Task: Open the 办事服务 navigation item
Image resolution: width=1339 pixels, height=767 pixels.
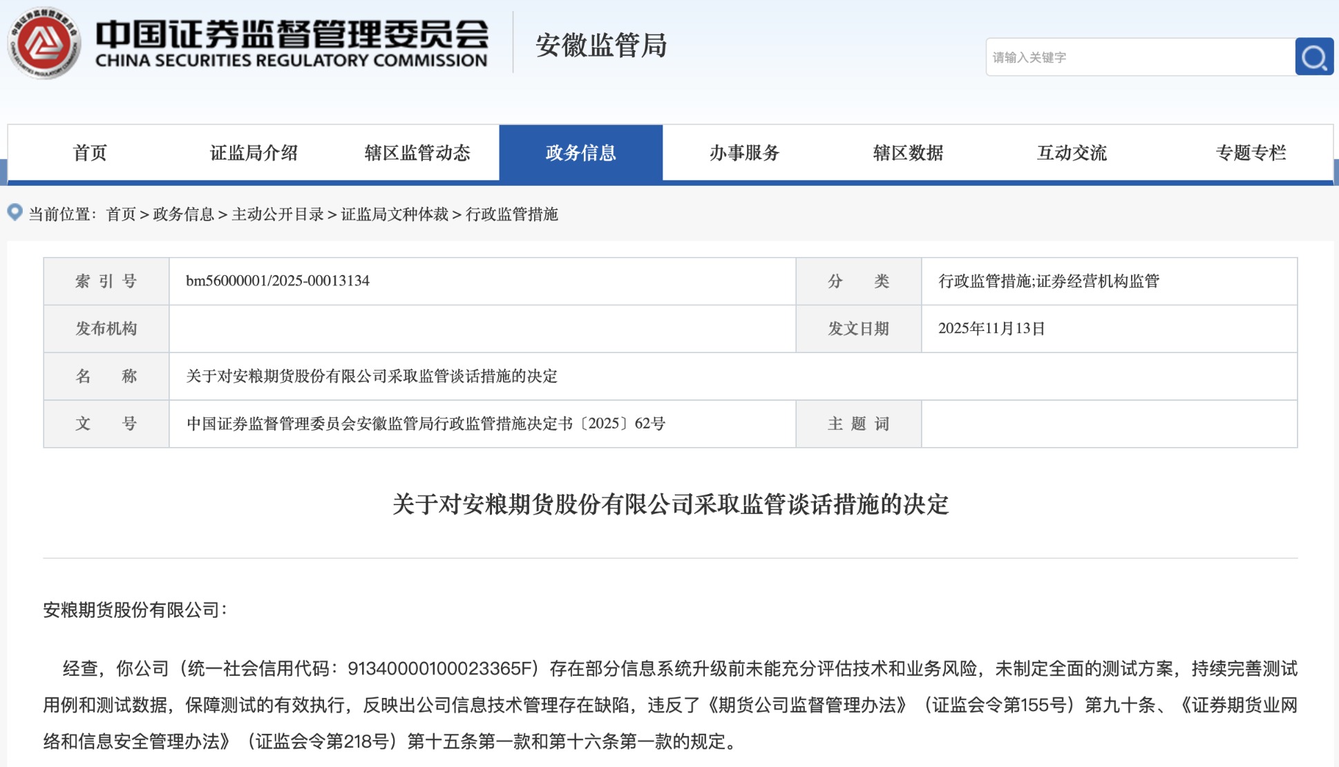Action: (744, 153)
